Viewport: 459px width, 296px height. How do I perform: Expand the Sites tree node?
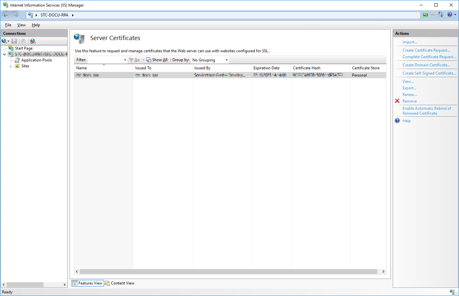pos(11,66)
